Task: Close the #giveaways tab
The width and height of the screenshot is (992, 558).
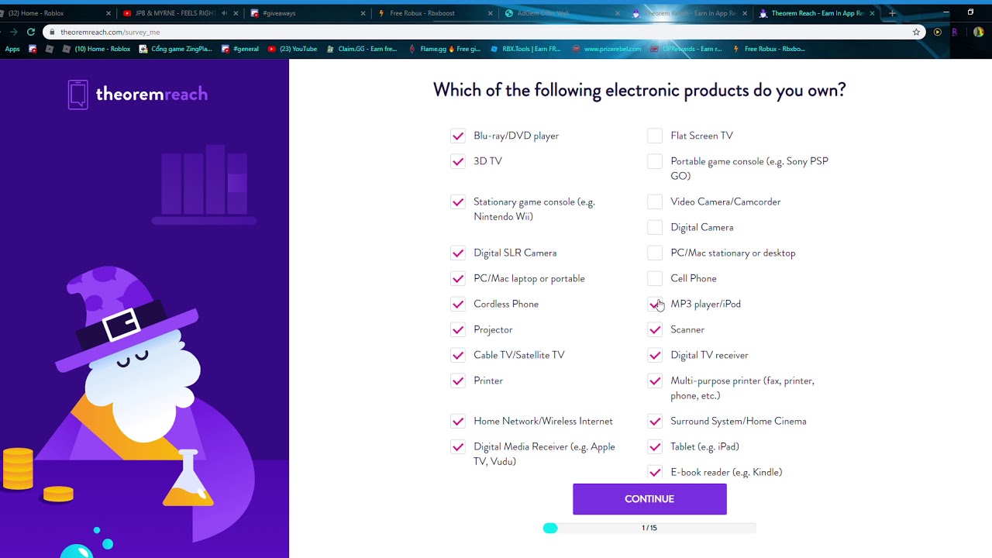Action: [x=363, y=13]
